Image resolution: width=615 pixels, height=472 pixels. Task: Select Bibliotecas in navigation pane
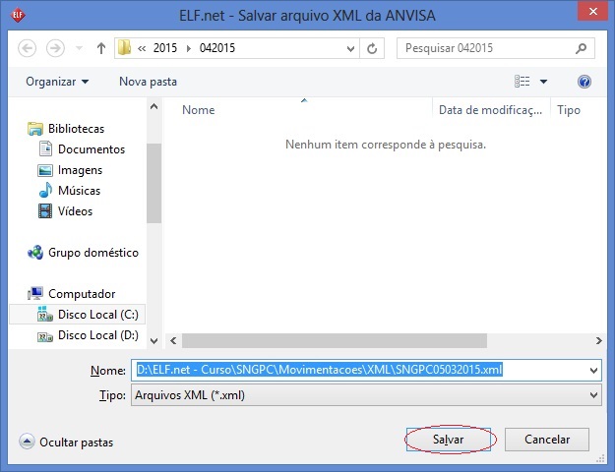coord(76,129)
